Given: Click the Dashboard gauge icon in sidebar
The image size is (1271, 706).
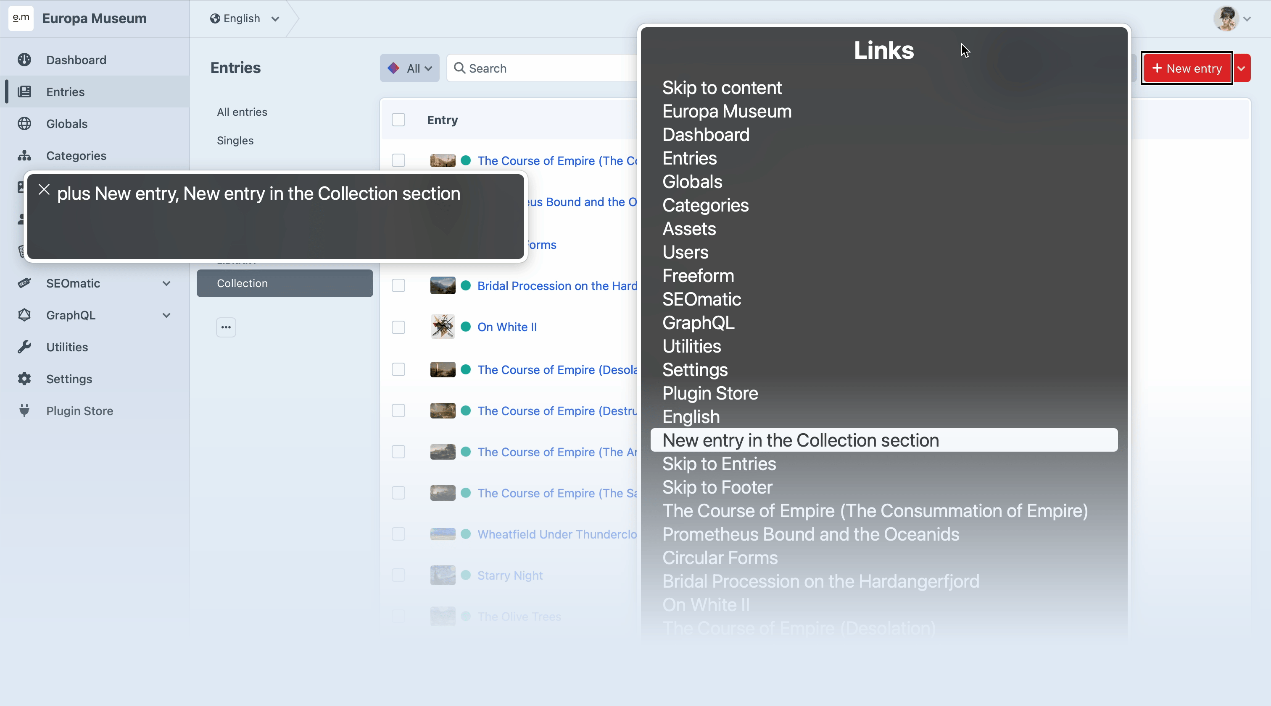Looking at the screenshot, I should 24,60.
